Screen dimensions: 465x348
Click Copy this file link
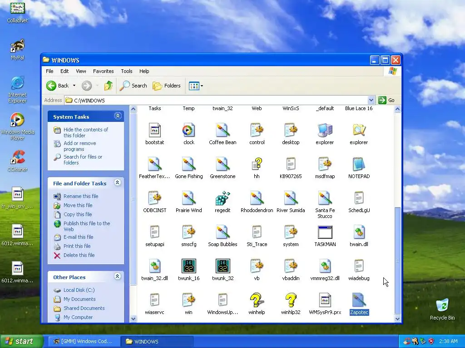pos(78,214)
